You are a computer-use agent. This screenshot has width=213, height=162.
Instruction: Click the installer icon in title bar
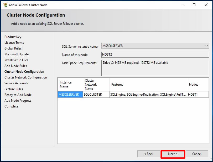coord(5,5)
